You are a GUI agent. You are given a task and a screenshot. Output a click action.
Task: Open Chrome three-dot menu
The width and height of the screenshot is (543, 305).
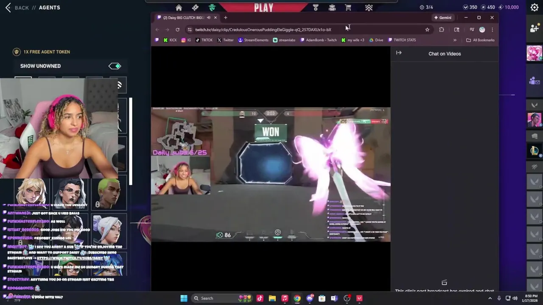click(x=492, y=30)
